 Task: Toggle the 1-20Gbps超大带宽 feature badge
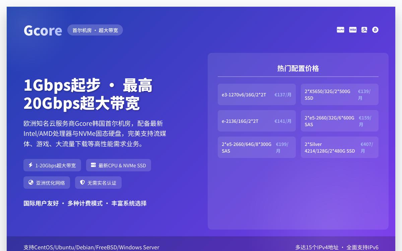tap(52, 165)
